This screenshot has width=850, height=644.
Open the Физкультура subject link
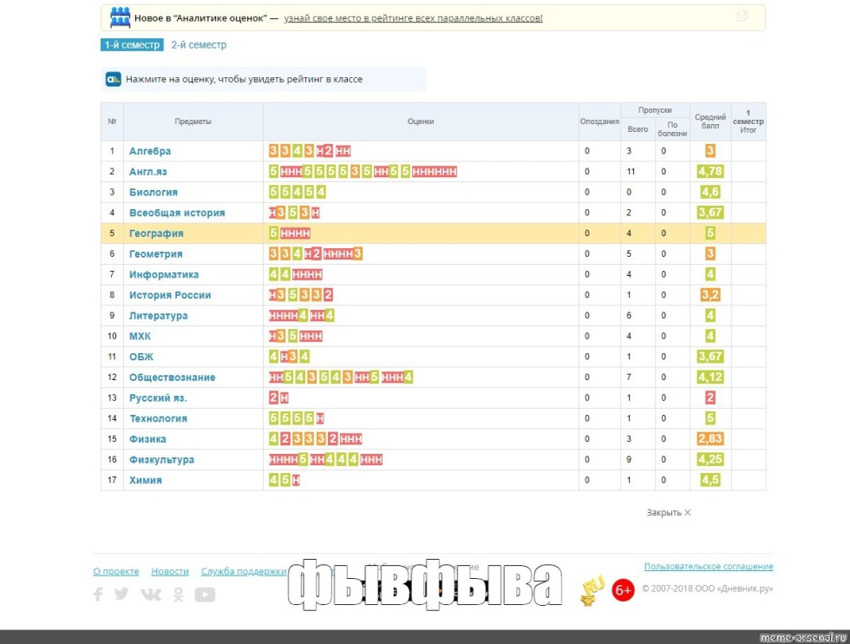161,460
